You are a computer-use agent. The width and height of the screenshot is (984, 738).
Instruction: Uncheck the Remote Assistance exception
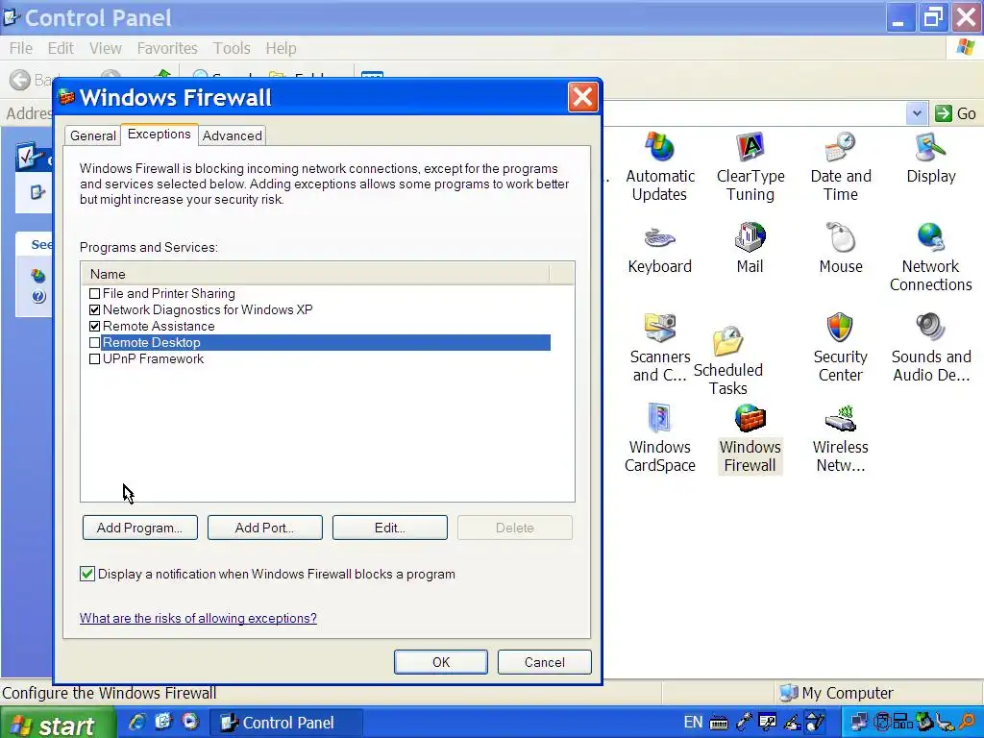[95, 327]
